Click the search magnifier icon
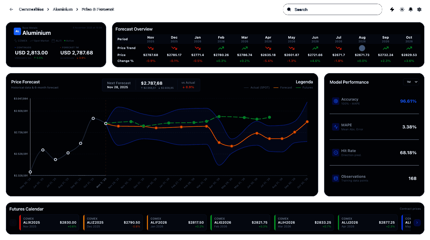430x240 pixels. (x=289, y=9)
